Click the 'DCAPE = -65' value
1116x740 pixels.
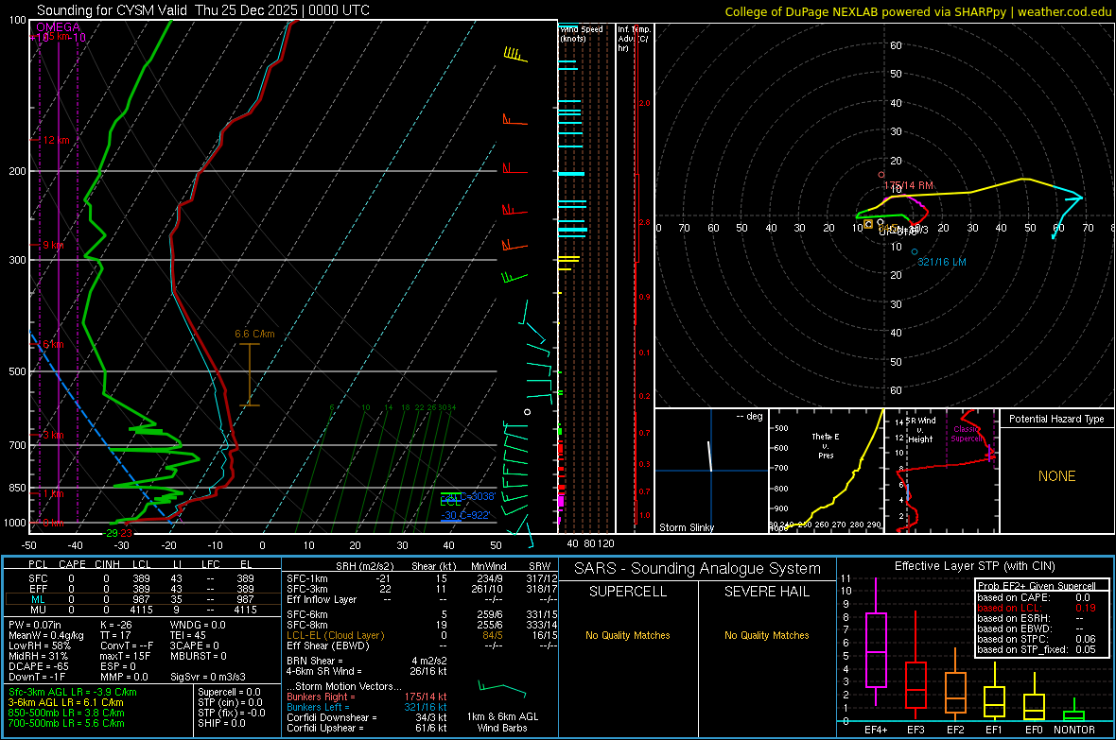(38, 666)
